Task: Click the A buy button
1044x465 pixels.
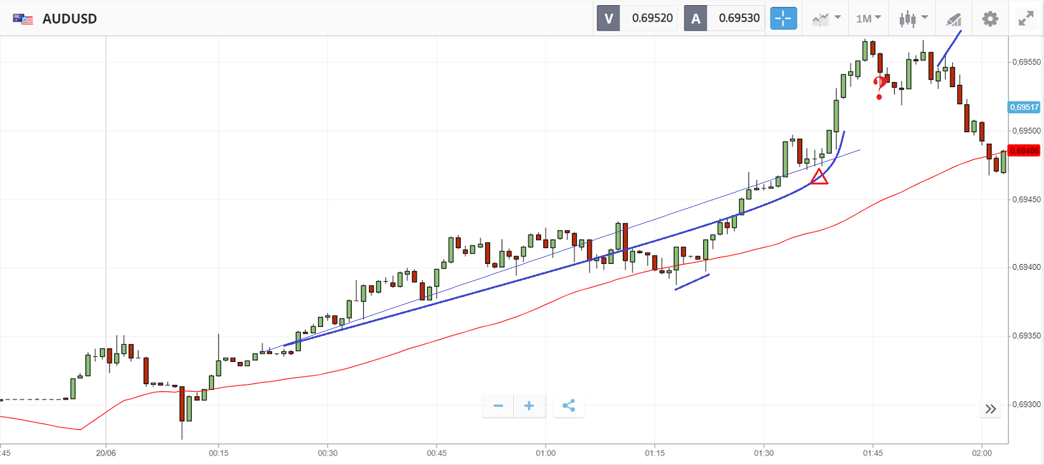Action: click(x=695, y=18)
